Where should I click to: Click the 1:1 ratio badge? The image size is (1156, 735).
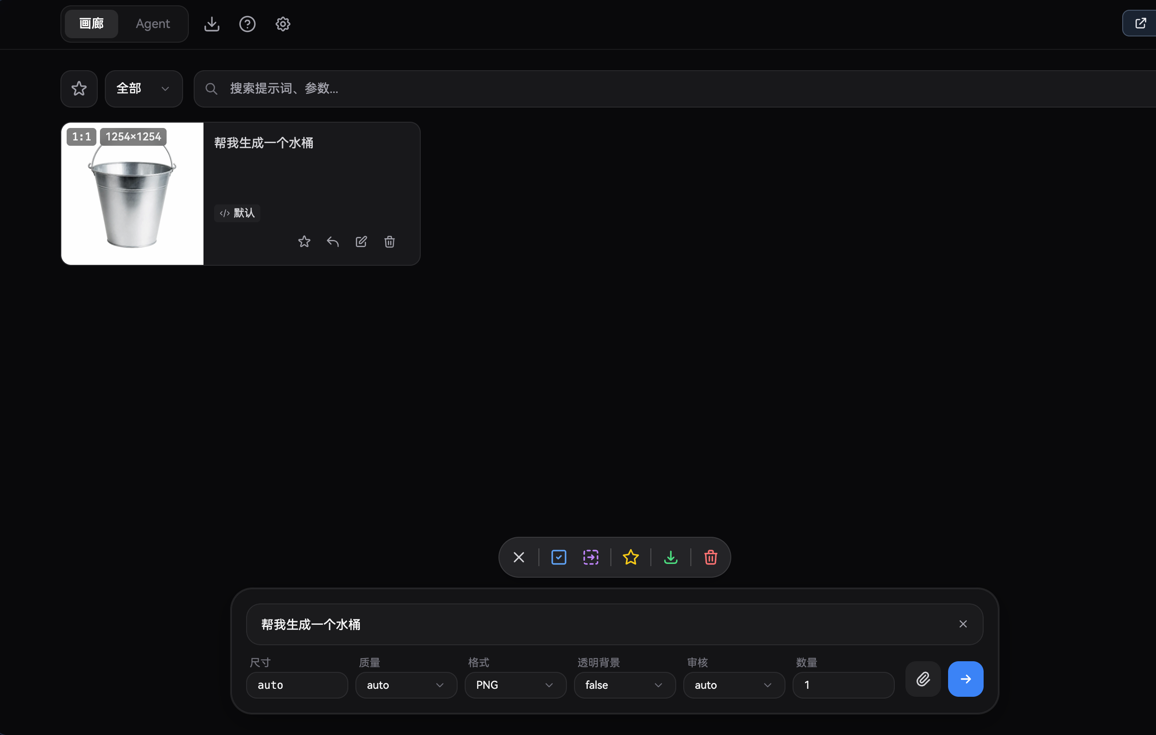click(82, 137)
